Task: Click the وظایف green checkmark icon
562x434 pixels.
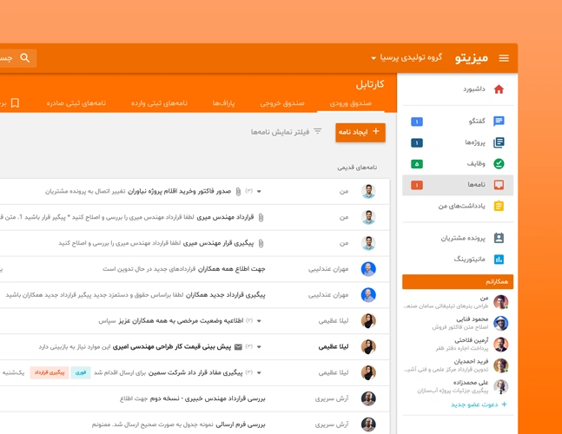Action: pyautogui.click(x=499, y=164)
